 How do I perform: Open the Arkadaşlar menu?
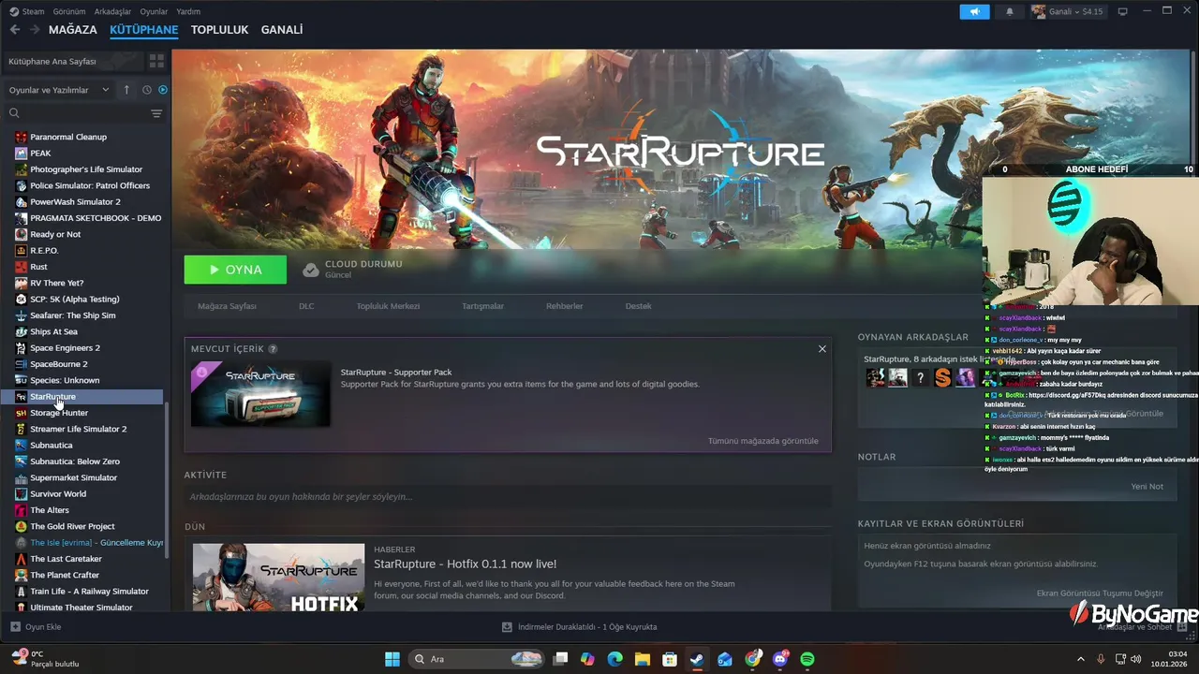[x=112, y=11]
